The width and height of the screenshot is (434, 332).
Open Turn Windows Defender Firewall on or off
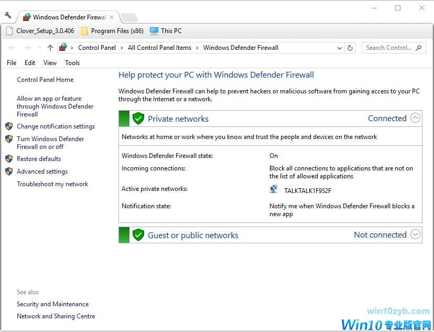(50, 143)
